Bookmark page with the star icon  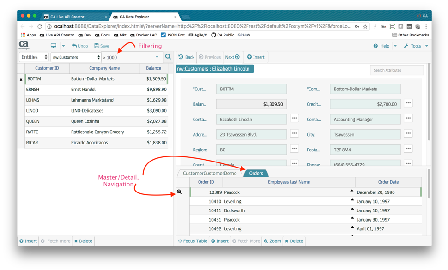365,27
